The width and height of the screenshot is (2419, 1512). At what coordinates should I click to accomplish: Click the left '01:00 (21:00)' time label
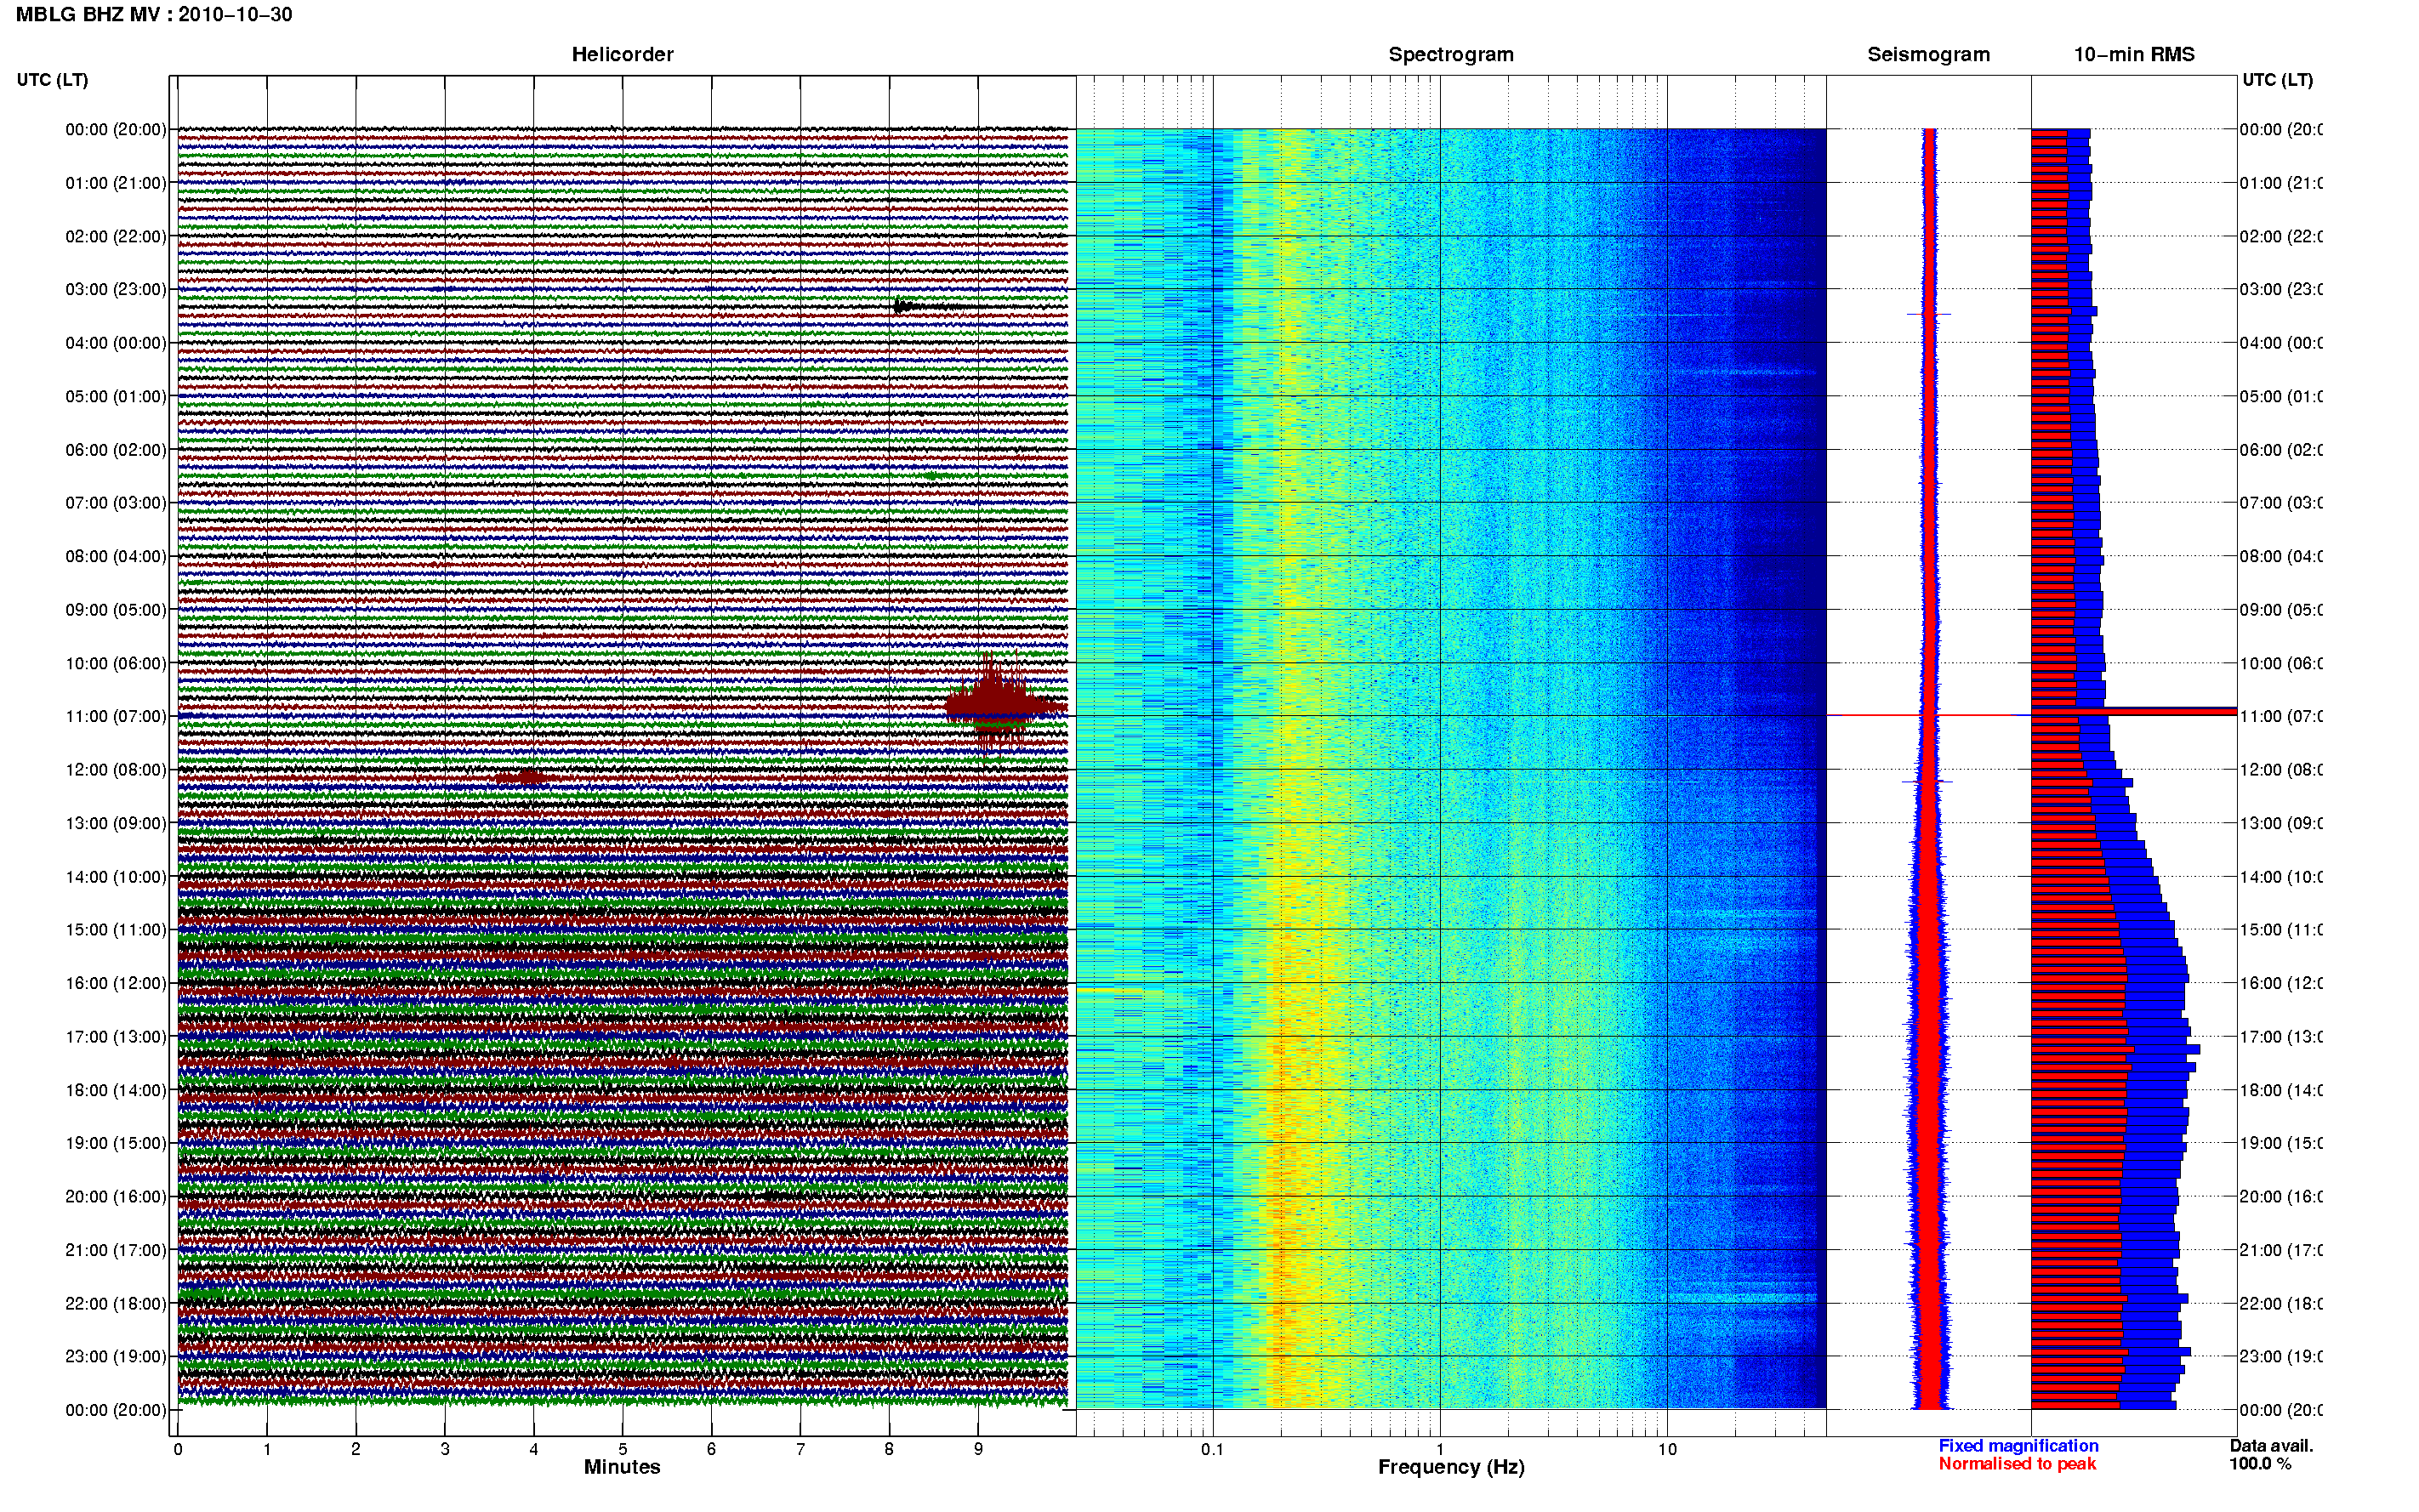click(116, 183)
